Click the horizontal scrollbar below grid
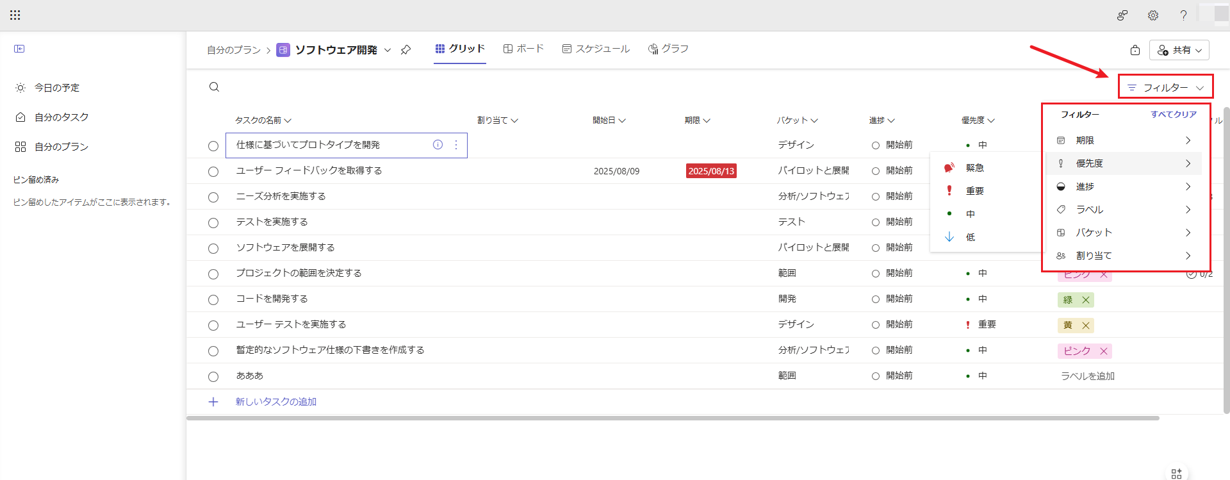 [673, 418]
